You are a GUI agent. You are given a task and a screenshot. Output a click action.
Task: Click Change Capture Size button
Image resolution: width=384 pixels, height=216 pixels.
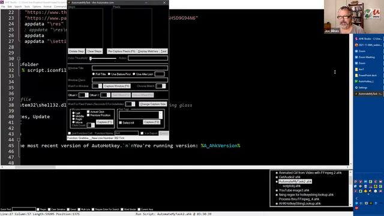[153, 104]
